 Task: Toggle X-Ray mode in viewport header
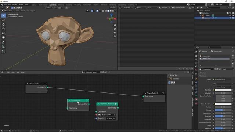[103, 11]
